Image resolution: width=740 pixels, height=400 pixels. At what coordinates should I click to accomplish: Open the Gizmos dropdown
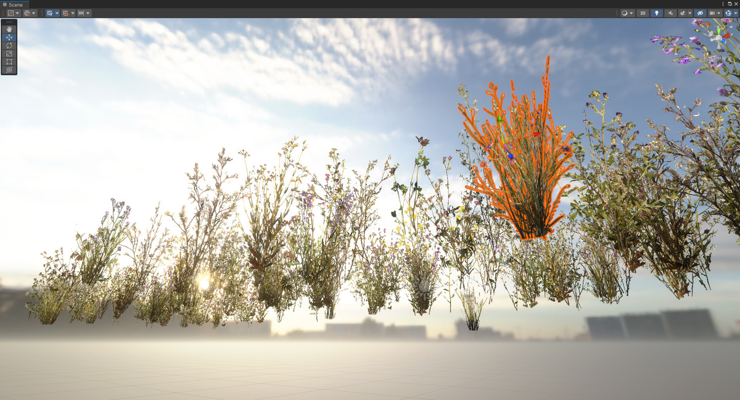736,12
